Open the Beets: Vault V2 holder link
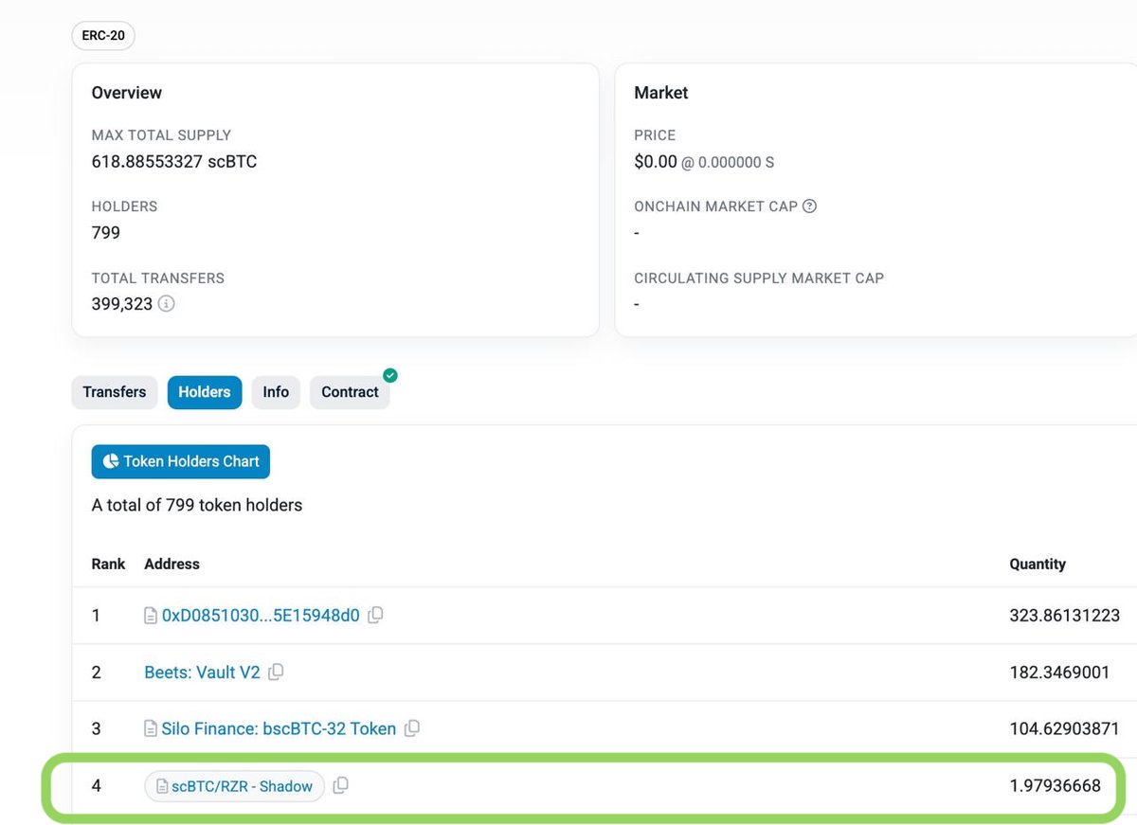The height and width of the screenshot is (825, 1137). [202, 673]
